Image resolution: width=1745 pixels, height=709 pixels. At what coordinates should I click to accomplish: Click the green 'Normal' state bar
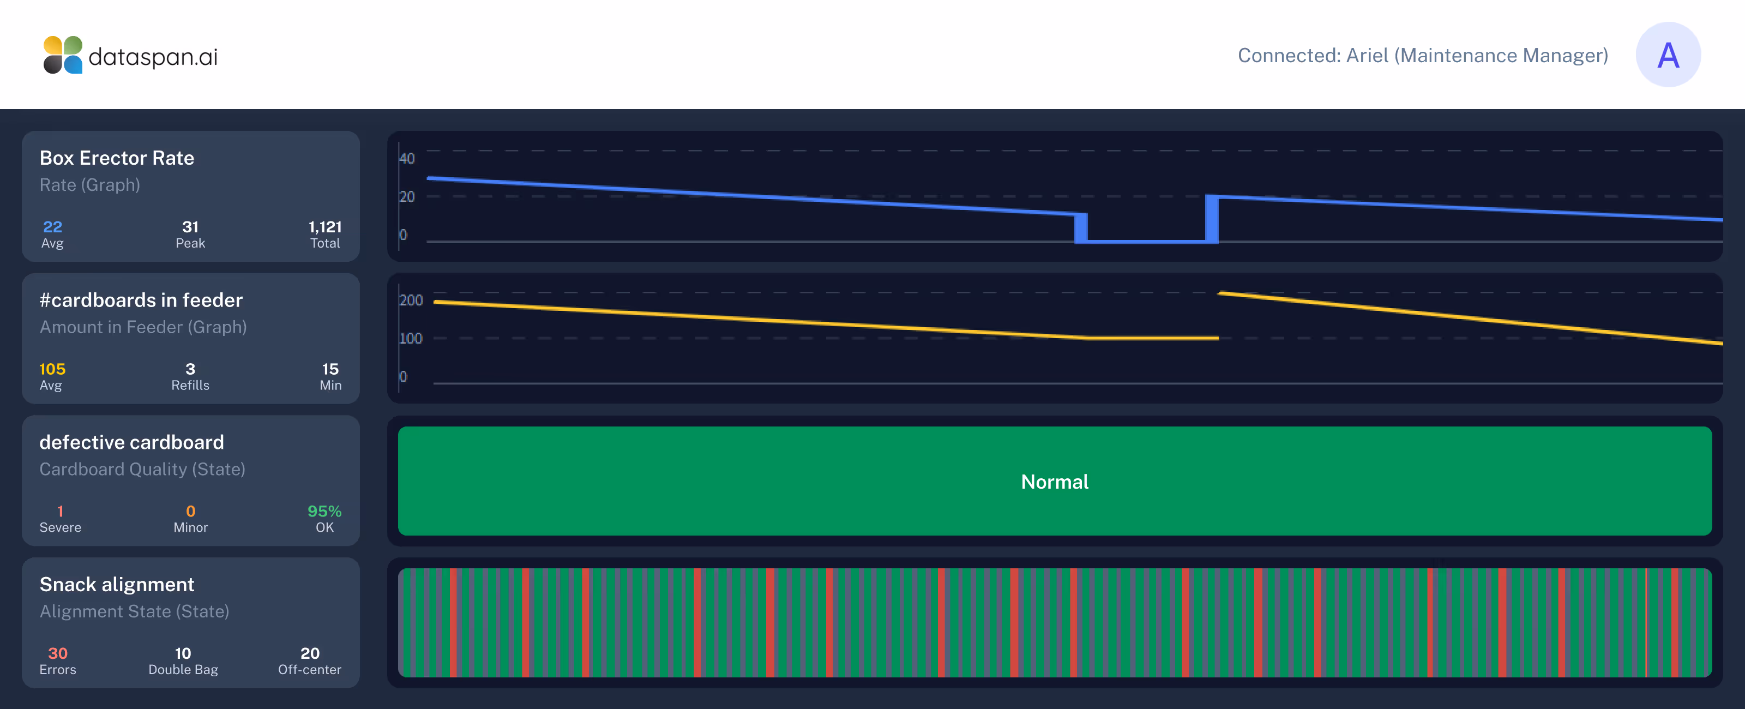pyautogui.click(x=1055, y=480)
